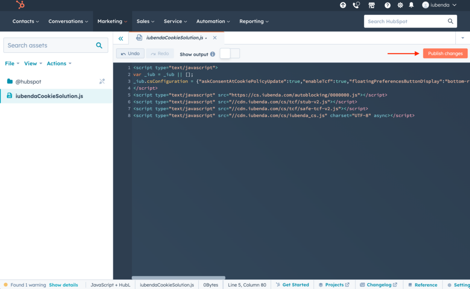This screenshot has width=470, height=289.
Task: Switch to the Automation menu
Action: 213,21
